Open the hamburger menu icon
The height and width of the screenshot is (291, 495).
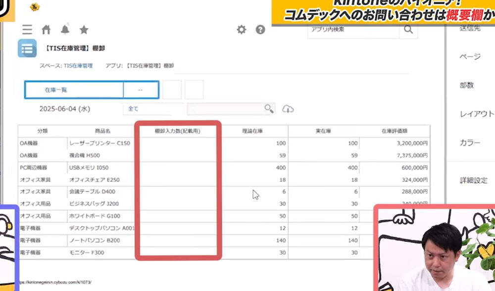click(x=27, y=30)
